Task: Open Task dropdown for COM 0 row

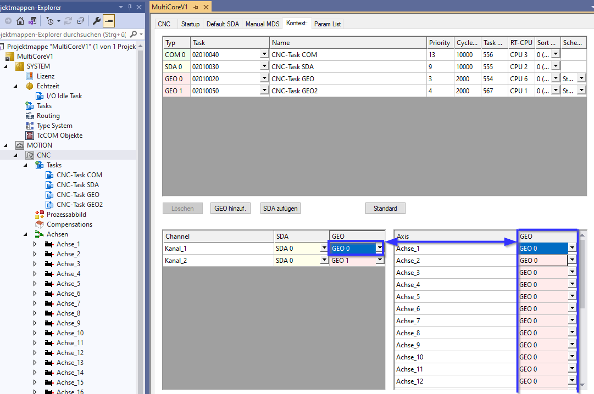Action: [264, 54]
